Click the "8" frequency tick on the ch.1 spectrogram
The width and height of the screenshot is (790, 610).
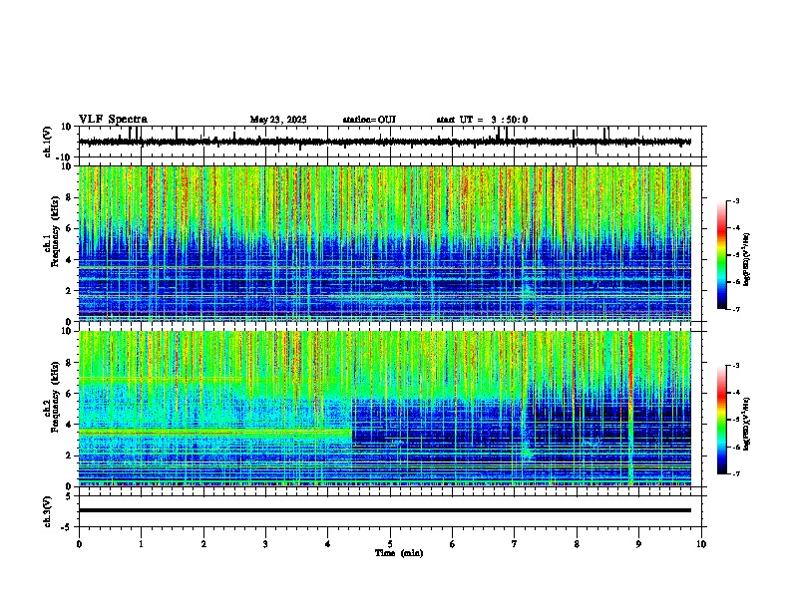point(69,197)
